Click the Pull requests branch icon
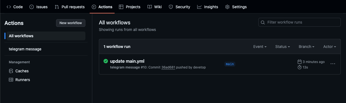The width and height of the screenshot is (346, 103). coord(57,7)
